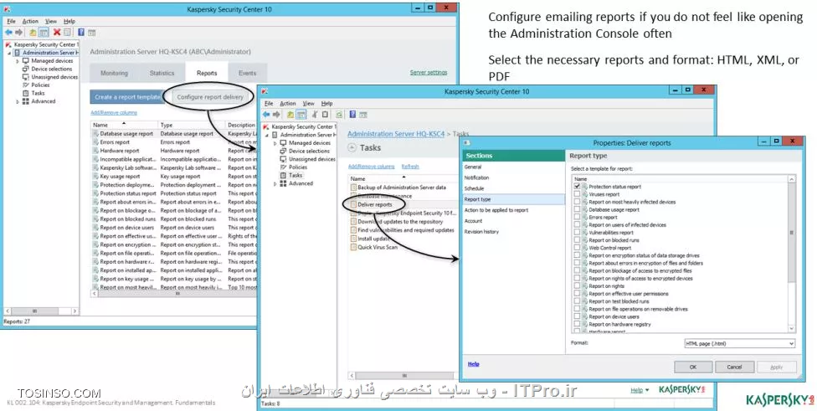Switch to the Statistics tab
The image size is (817, 411).
[x=162, y=73]
